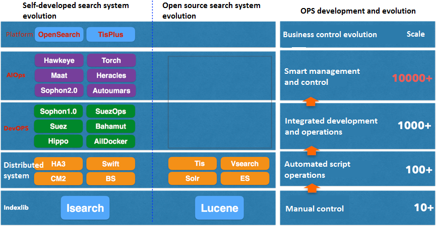Image resolution: width=436 pixels, height=226 pixels.
Task: Click the Open source search system evolution heading
Action: 211,11
